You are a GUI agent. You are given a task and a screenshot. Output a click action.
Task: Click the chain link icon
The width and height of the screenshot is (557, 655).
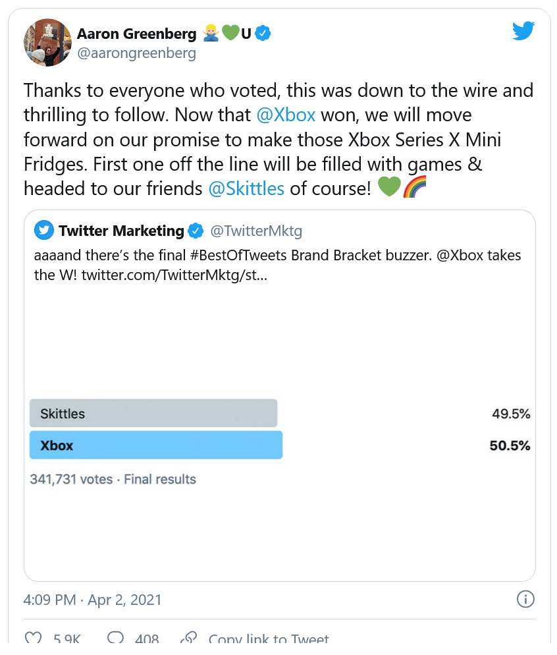(189, 639)
